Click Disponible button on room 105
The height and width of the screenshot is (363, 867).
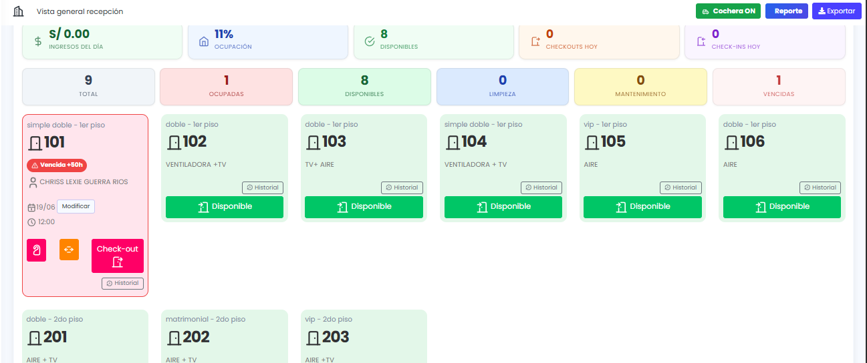pyautogui.click(x=642, y=207)
